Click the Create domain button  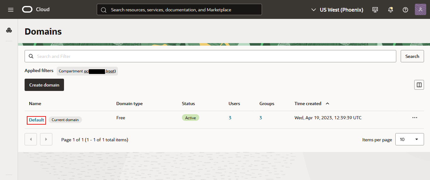point(44,85)
